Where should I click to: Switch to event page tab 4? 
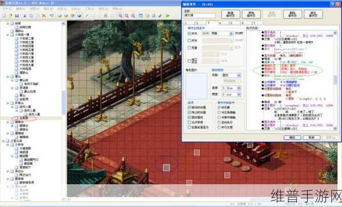[223, 23]
